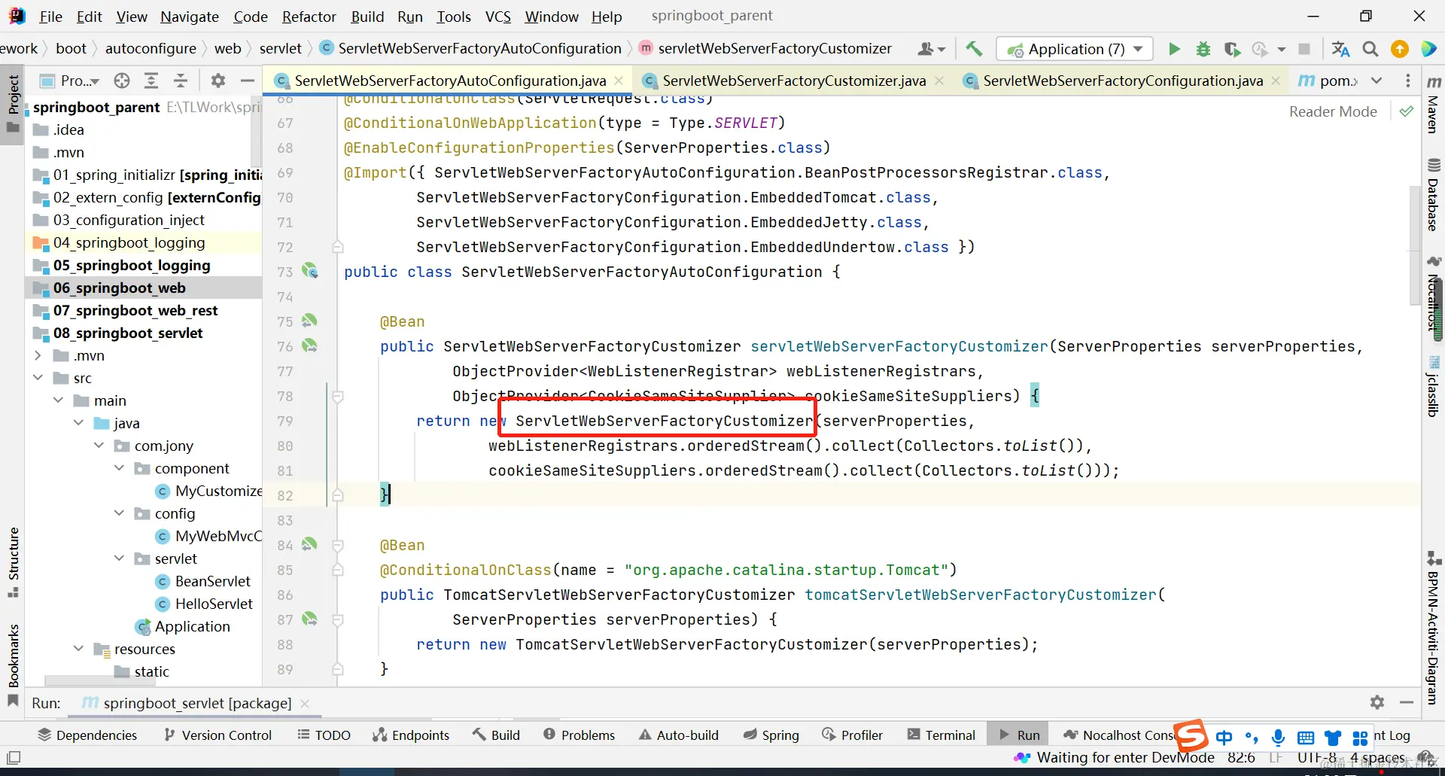
Task: Open the Version Control tool window
Action: click(x=218, y=735)
